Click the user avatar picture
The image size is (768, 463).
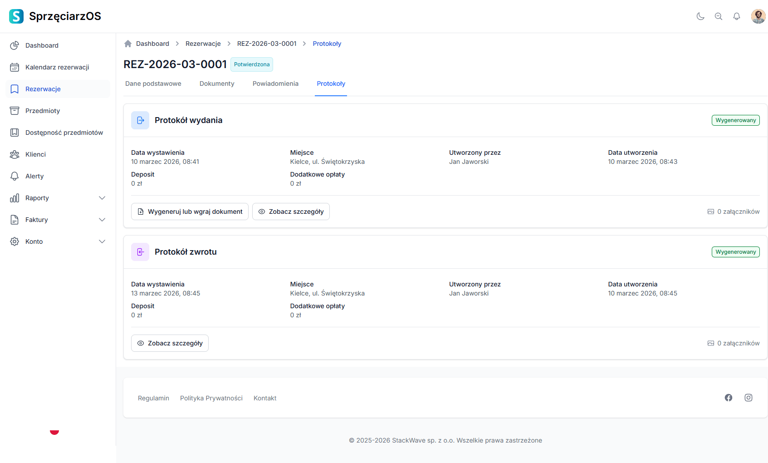(x=758, y=16)
